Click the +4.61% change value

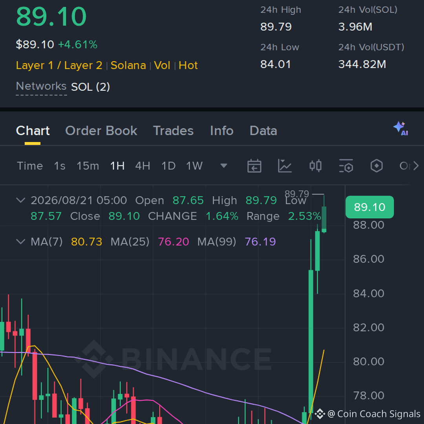(78, 45)
